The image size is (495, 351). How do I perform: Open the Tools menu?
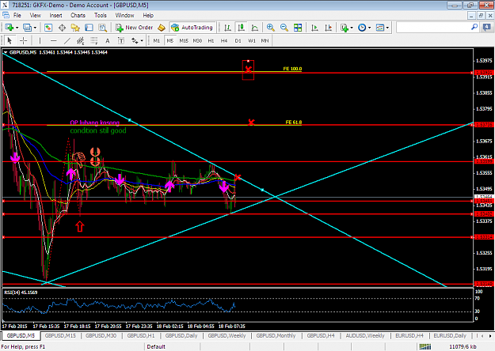click(x=101, y=15)
